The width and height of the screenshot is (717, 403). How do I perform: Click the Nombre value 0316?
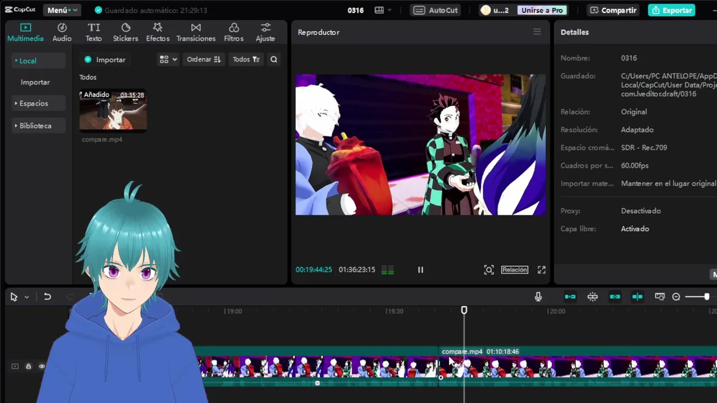pos(628,58)
